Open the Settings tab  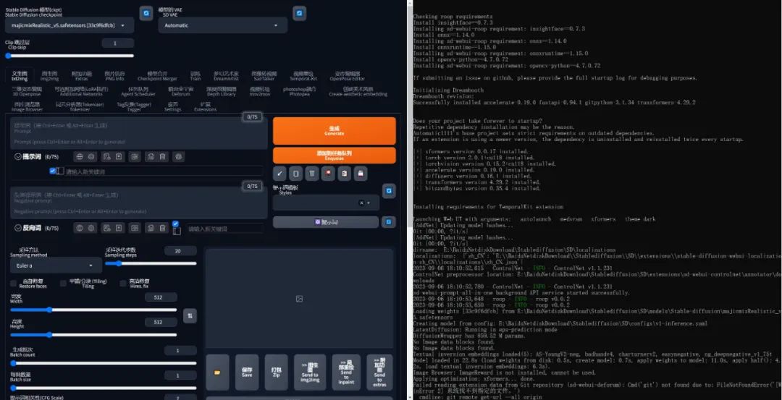pyautogui.click(x=172, y=107)
